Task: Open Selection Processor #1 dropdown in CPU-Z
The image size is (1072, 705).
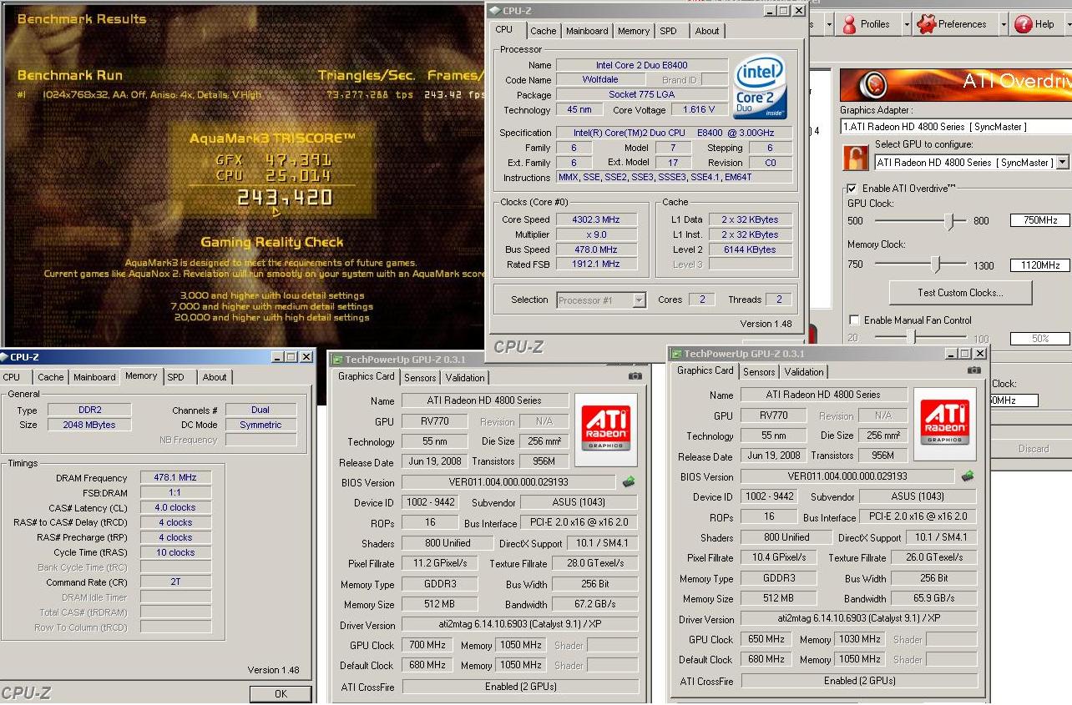Action: pos(639,300)
